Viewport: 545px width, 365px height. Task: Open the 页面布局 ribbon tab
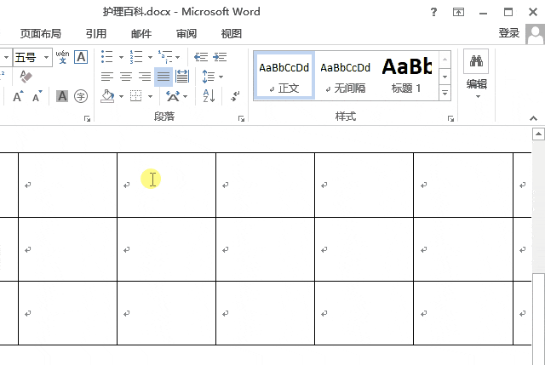coord(41,34)
